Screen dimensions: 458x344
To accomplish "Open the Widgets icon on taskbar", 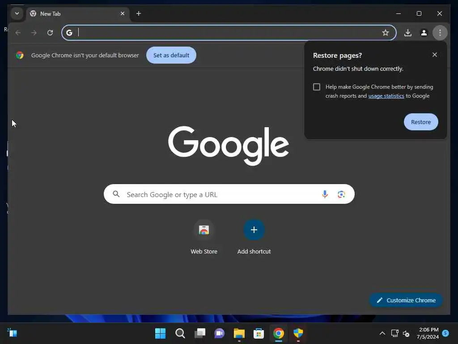I will pos(12,333).
